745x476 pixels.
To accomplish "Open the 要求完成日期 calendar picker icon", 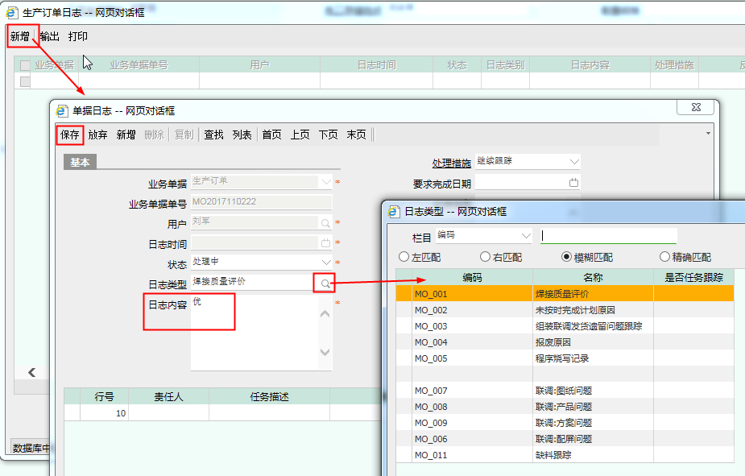I will [x=573, y=183].
